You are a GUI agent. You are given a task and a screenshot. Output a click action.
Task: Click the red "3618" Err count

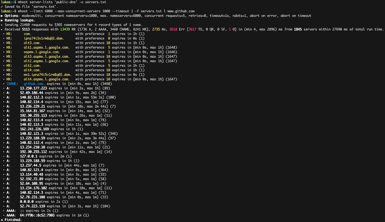click(x=173, y=29)
